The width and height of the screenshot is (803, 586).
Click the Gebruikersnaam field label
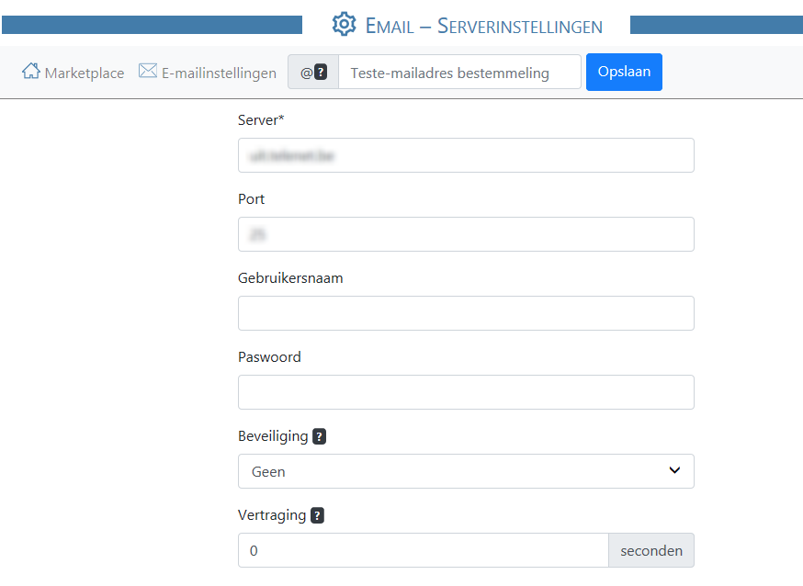point(290,277)
